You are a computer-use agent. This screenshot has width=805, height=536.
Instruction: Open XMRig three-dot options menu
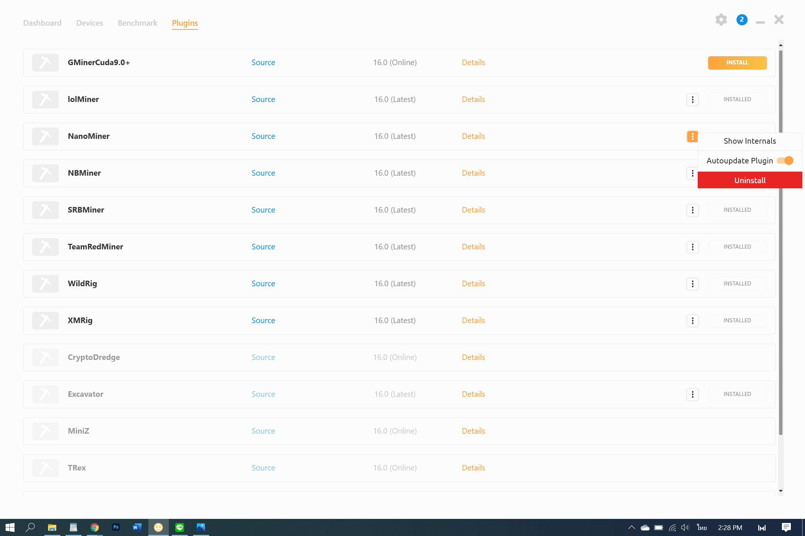coord(692,320)
